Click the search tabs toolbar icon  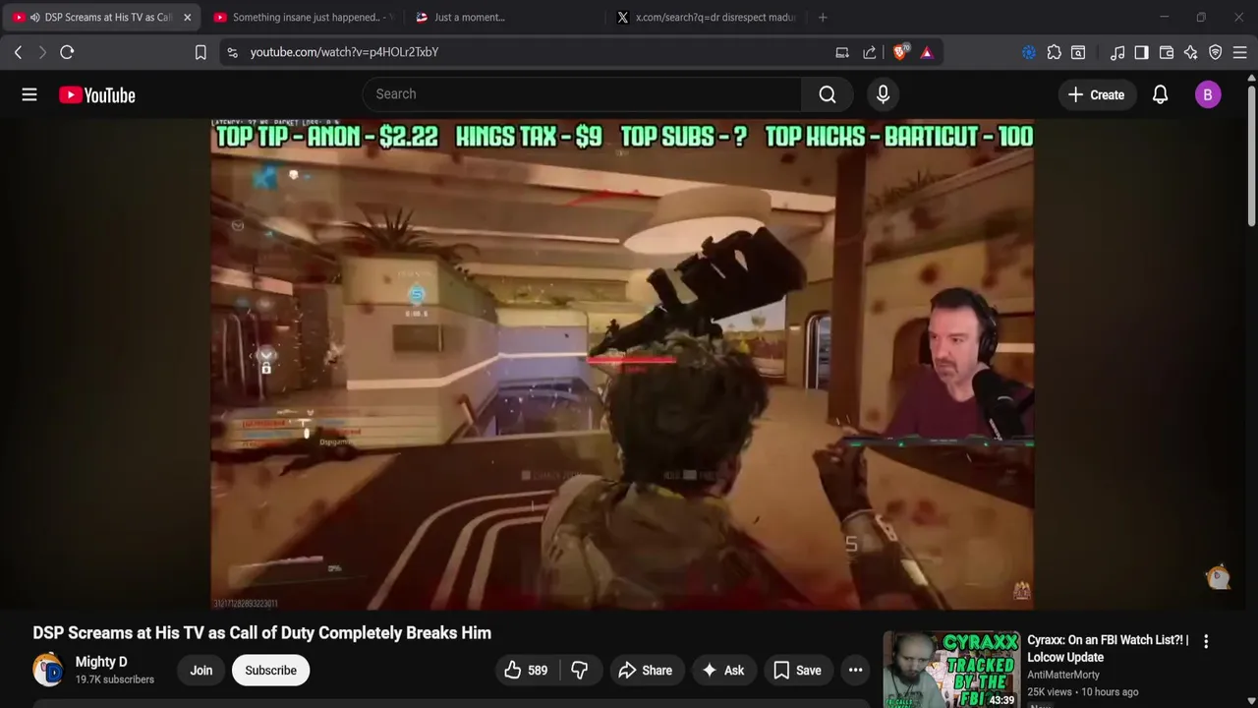point(1078,52)
